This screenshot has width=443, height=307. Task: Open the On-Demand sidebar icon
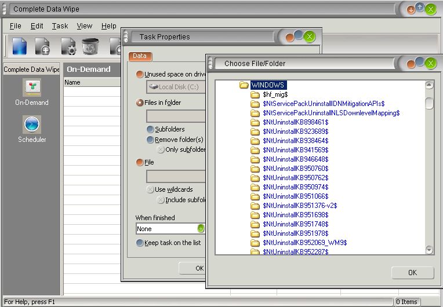[32, 87]
